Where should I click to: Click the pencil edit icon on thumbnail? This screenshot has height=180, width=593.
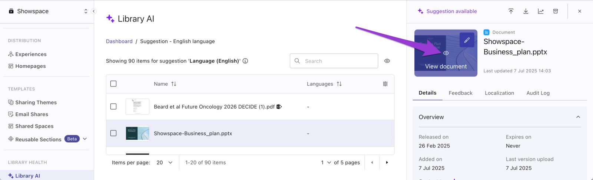[x=467, y=40]
